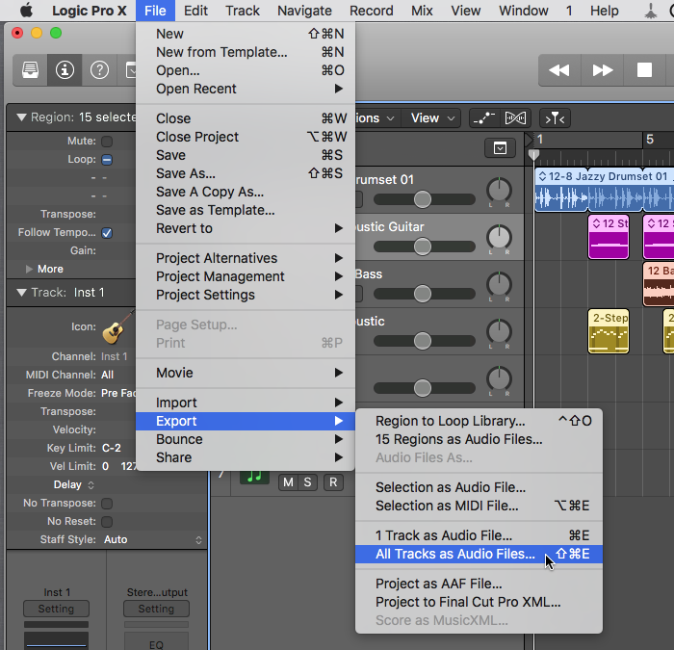Open the Edit menu
The width and height of the screenshot is (674, 650).
click(195, 11)
